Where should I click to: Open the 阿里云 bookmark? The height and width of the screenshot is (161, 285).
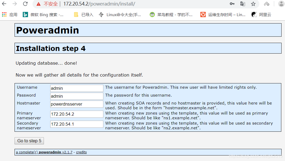tap(261, 15)
